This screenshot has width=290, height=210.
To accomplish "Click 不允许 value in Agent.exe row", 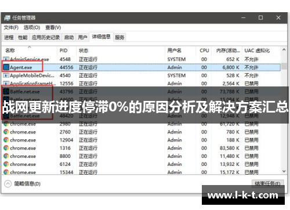I will [x=251, y=67].
